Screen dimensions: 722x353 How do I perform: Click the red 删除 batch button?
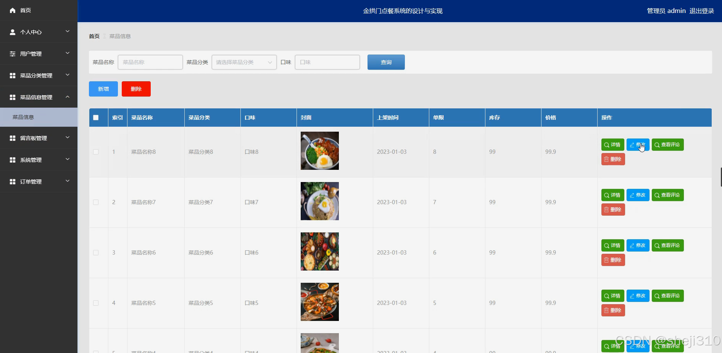coord(136,89)
